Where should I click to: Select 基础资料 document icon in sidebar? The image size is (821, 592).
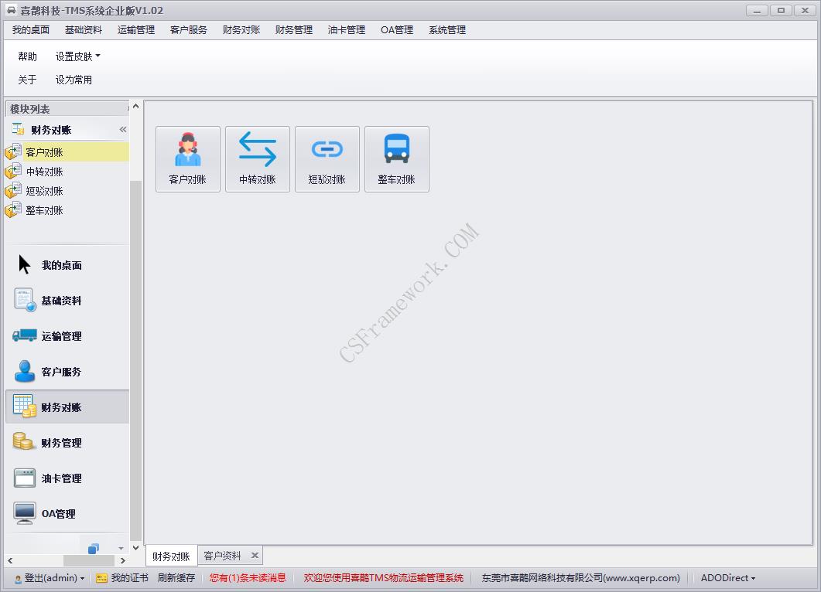(x=22, y=300)
